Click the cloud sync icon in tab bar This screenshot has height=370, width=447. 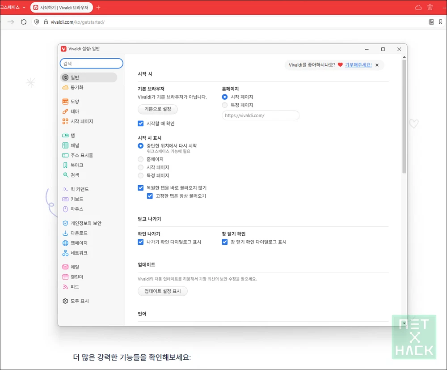pyautogui.click(x=418, y=8)
